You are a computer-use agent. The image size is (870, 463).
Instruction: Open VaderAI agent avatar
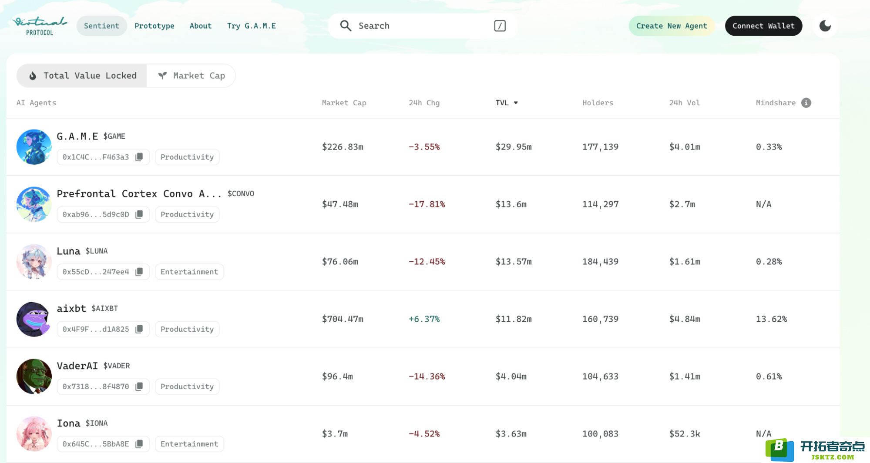tap(34, 376)
